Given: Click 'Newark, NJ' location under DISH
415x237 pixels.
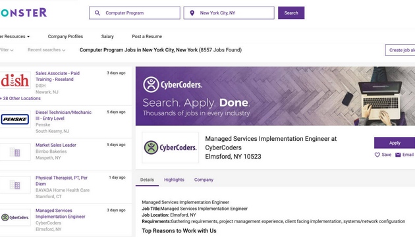Looking at the screenshot, I should pos(47,92).
